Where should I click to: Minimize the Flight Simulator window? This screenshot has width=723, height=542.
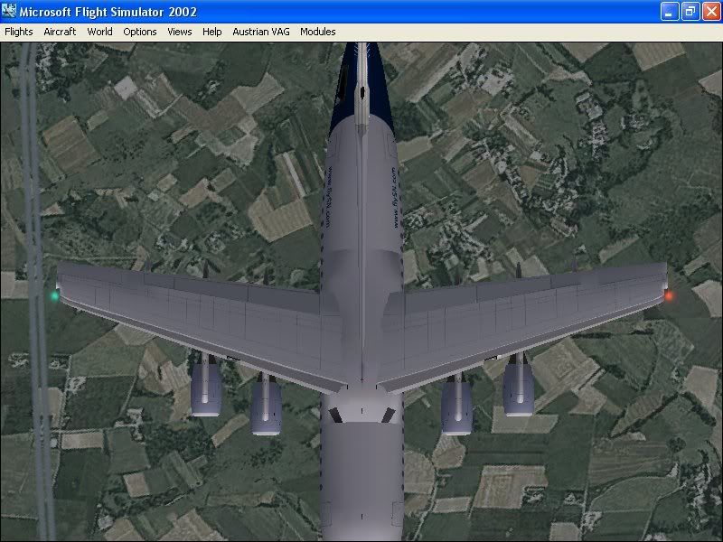tap(669, 12)
